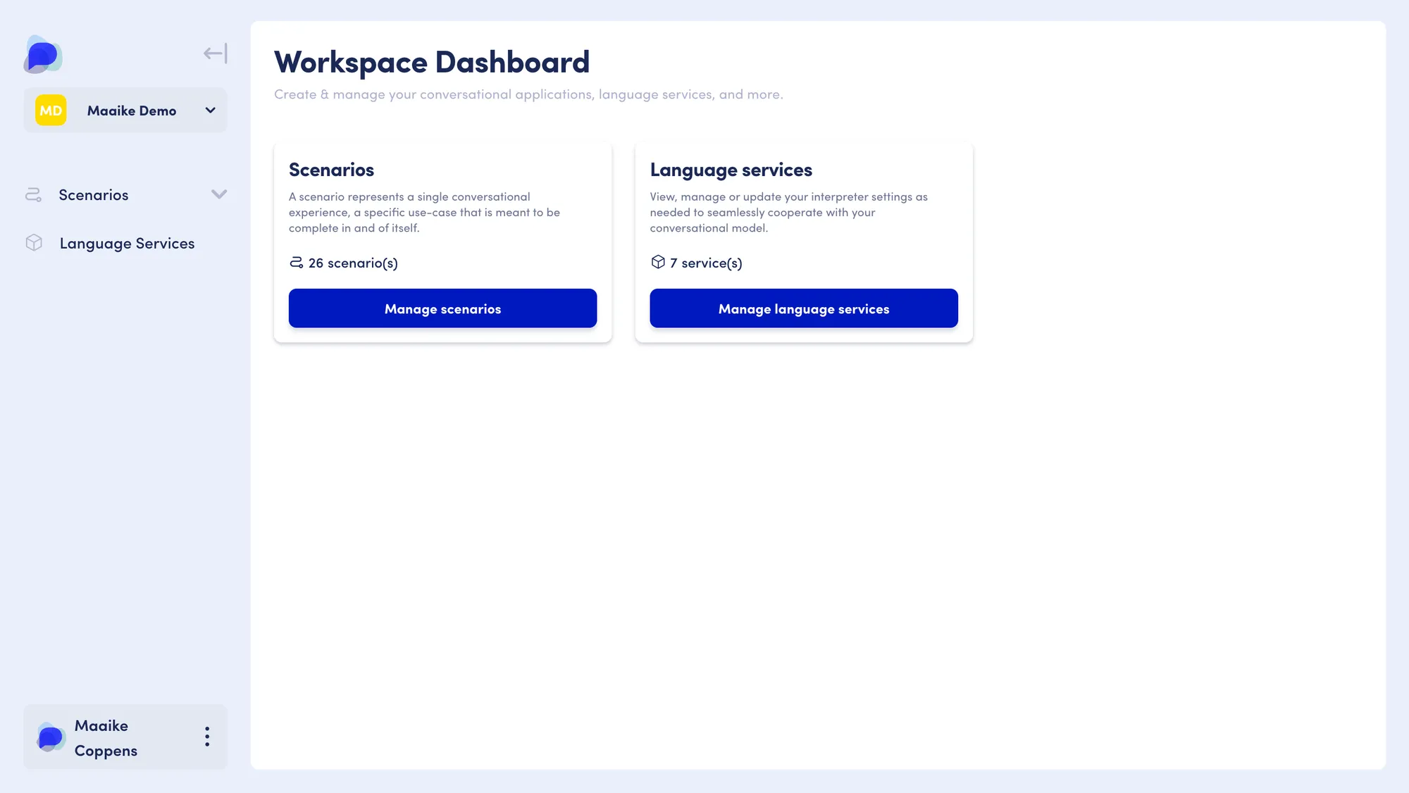Viewport: 1409px width, 793px height.
Task: Click the app logo in the sidebar
Action: click(43, 54)
